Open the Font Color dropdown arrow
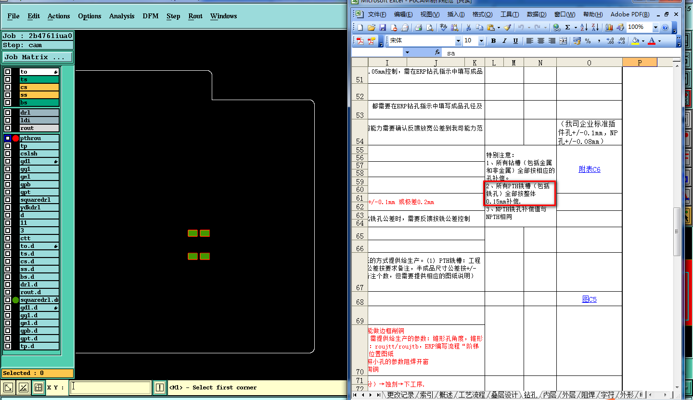This screenshot has width=693, height=400. click(659, 41)
